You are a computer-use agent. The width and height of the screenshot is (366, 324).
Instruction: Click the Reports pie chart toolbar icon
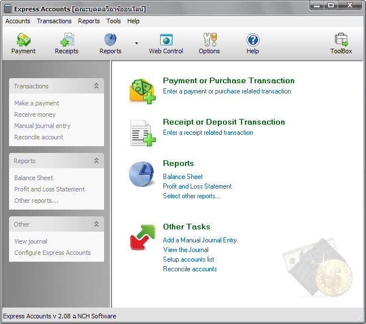click(x=110, y=40)
